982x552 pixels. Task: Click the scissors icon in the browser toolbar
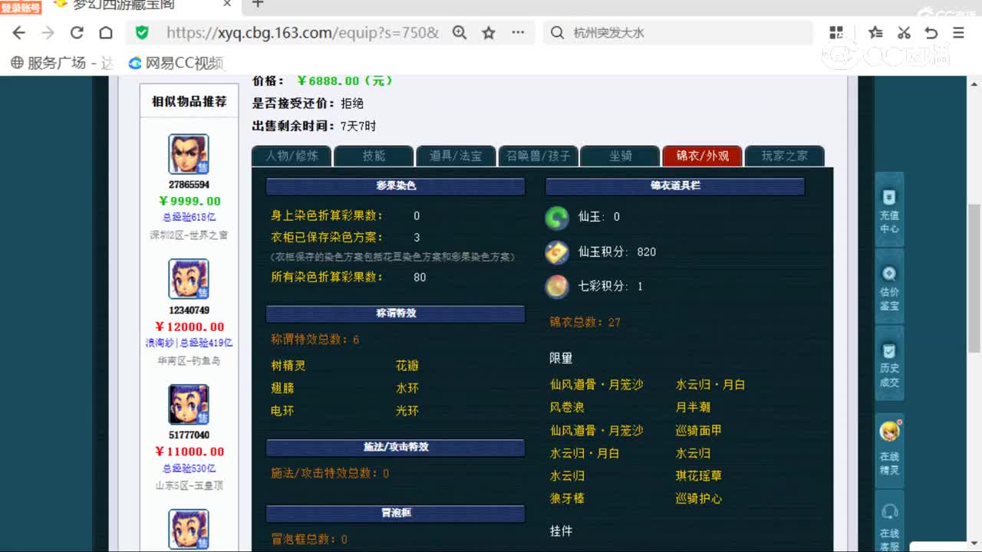point(904,33)
